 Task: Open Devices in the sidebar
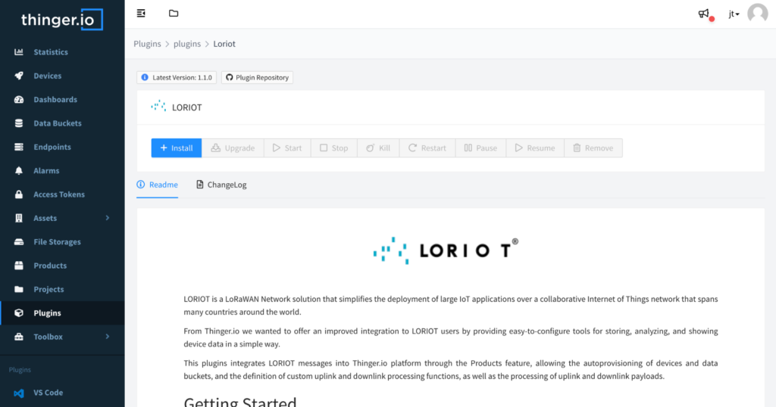click(x=62, y=76)
